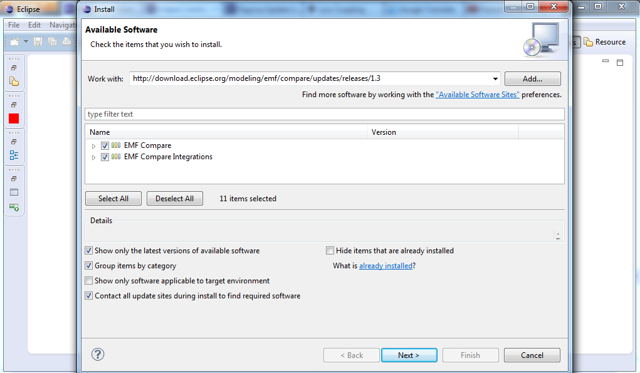Screen dimensions: 640x373
Task: Click the Deselect All button
Action: click(x=175, y=199)
